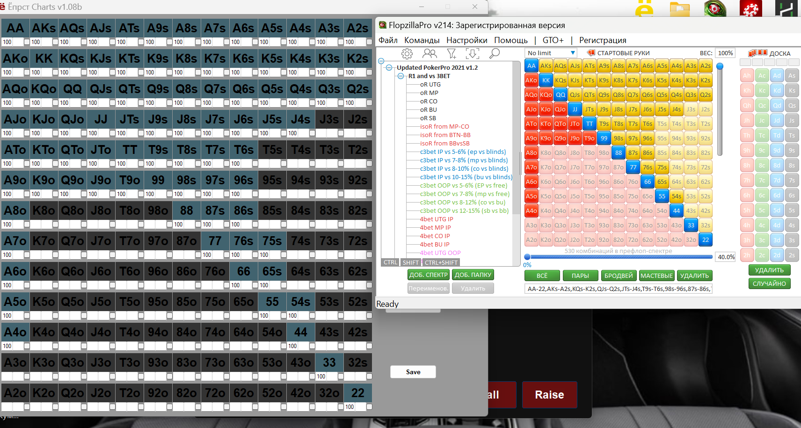Open the folder desktop icon
This screenshot has width=801, height=428.
680,8
